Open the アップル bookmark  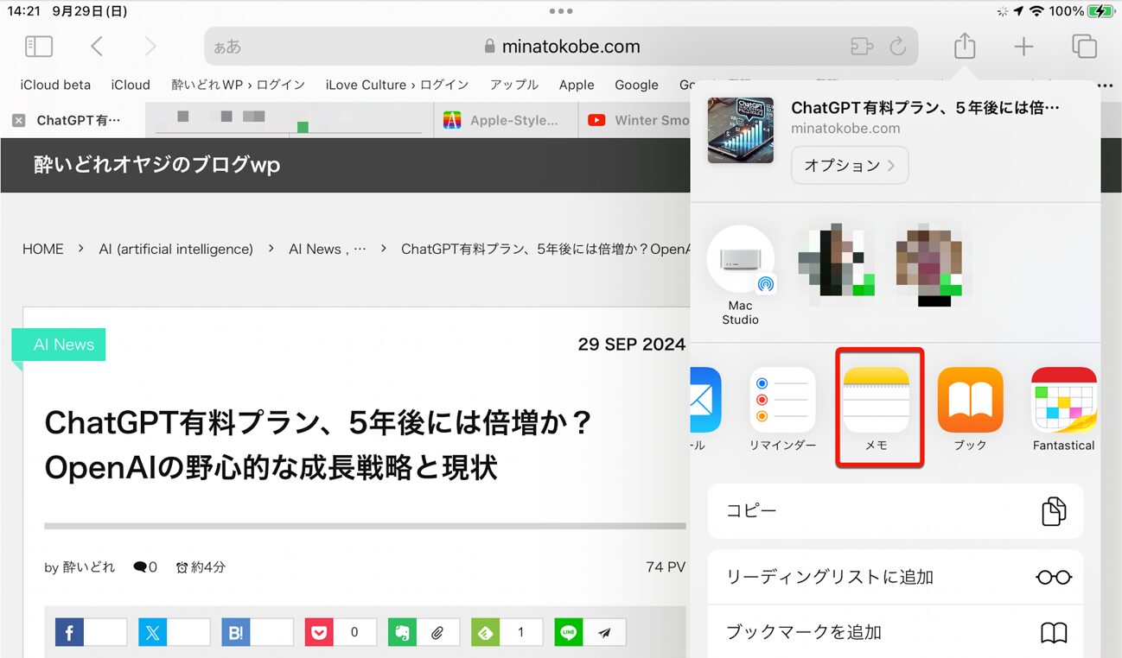point(513,85)
